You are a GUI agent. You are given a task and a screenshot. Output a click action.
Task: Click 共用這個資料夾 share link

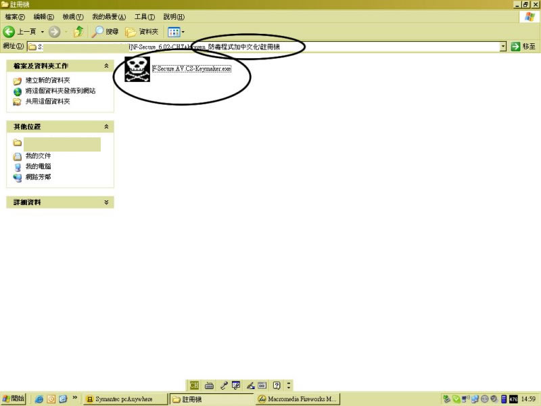(x=47, y=101)
